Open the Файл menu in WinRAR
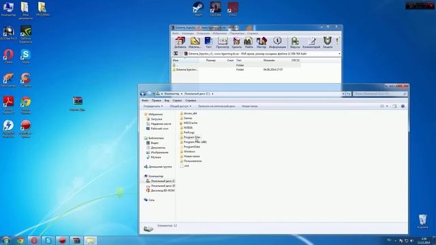The height and width of the screenshot is (245, 436). pyautogui.click(x=176, y=33)
